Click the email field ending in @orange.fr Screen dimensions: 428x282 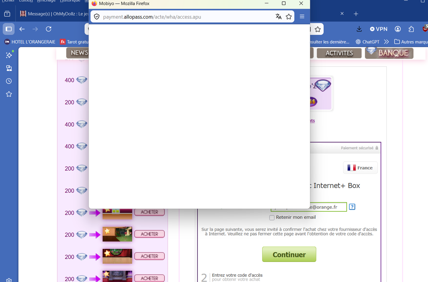pyautogui.click(x=309, y=207)
